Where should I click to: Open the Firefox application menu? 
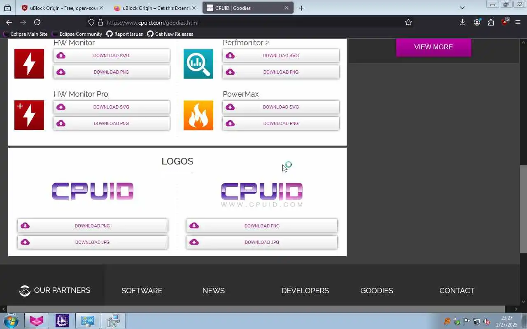[518, 22]
